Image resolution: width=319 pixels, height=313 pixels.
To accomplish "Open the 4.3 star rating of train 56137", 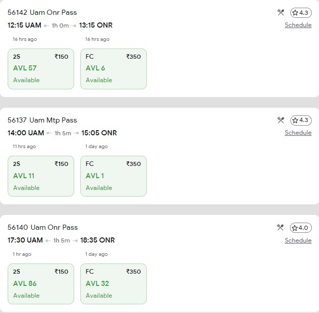I will click(x=301, y=121).
